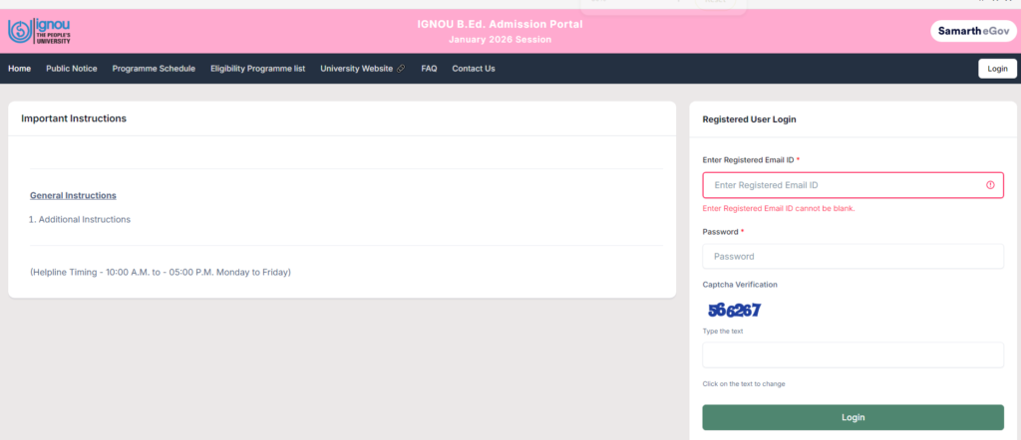Image resolution: width=1021 pixels, height=440 pixels.
Task: Click the captcha text entry box
Action: point(852,354)
